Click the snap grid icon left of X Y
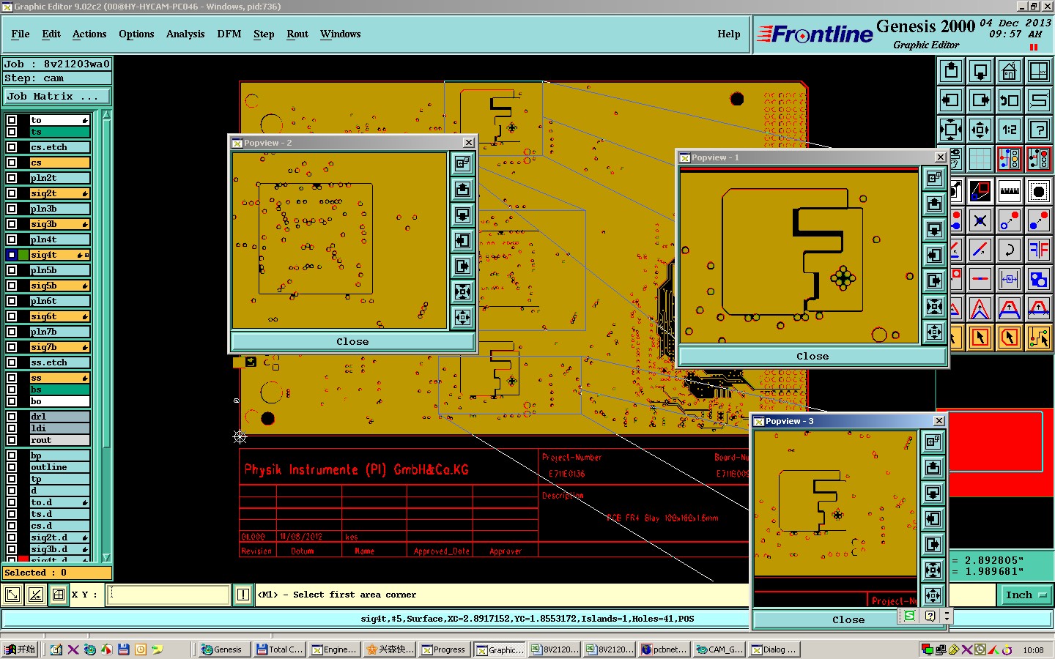 point(59,595)
